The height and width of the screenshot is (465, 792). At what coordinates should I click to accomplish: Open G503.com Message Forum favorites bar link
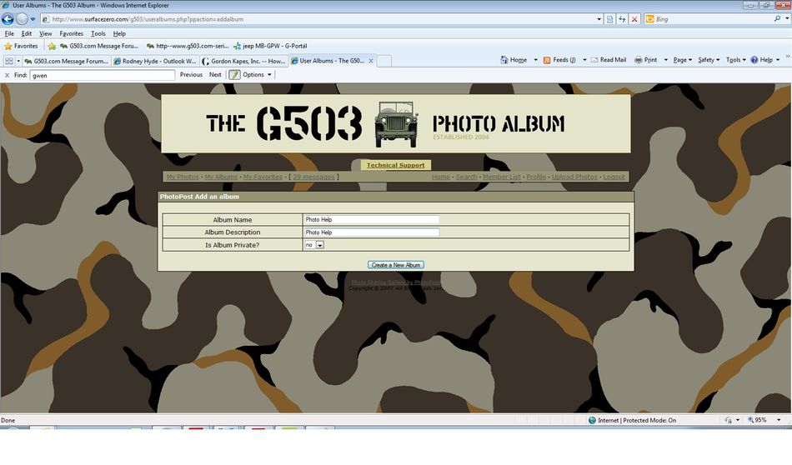pos(99,46)
